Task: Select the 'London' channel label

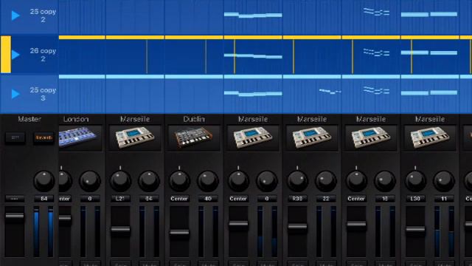Action: 76,119
